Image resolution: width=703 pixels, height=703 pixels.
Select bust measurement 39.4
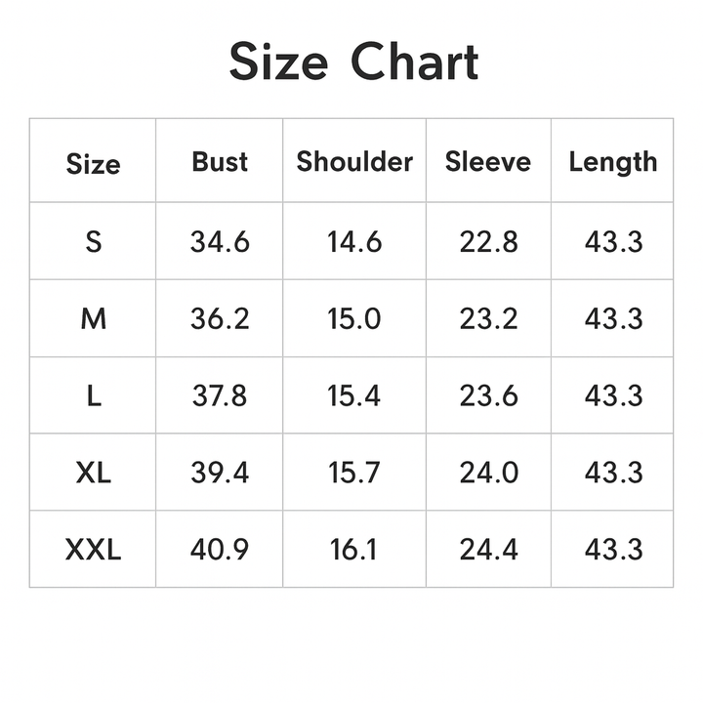pos(220,473)
